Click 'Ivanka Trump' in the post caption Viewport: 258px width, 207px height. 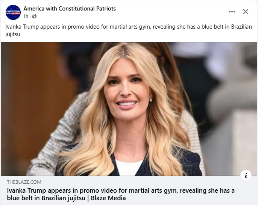pyautogui.click(x=22, y=27)
